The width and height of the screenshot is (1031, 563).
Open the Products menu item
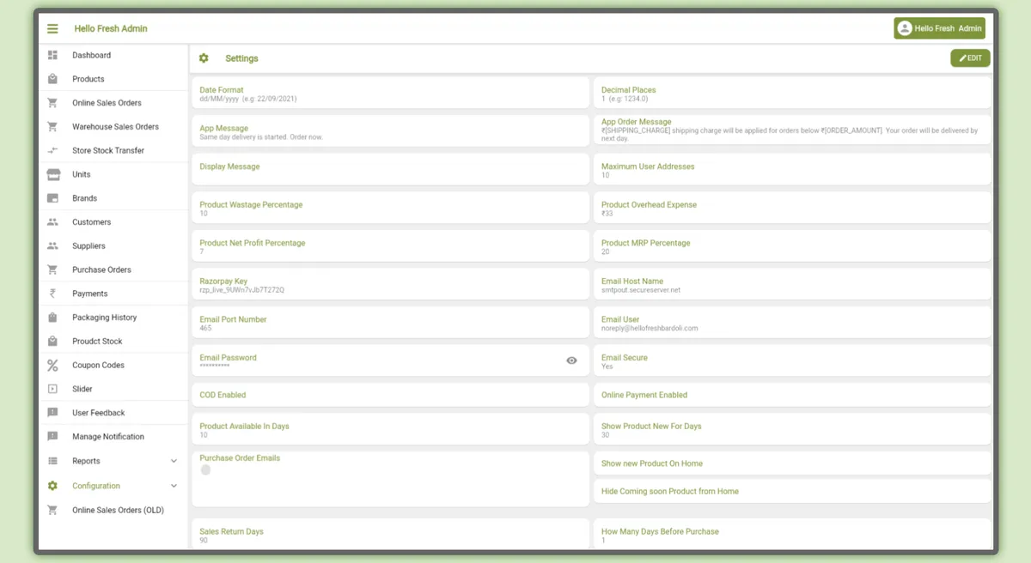[113, 79]
